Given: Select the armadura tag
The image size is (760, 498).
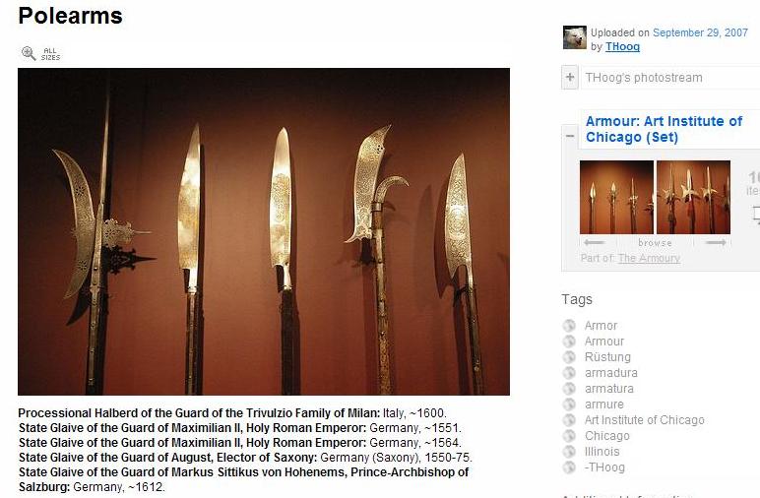Looking at the screenshot, I should 610,373.
